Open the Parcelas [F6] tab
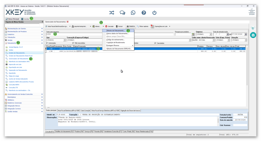The width and height of the screenshot is (261, 141). click(x=98, y=132)
